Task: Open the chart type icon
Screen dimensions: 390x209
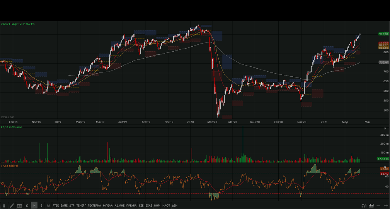Action: 364,206
